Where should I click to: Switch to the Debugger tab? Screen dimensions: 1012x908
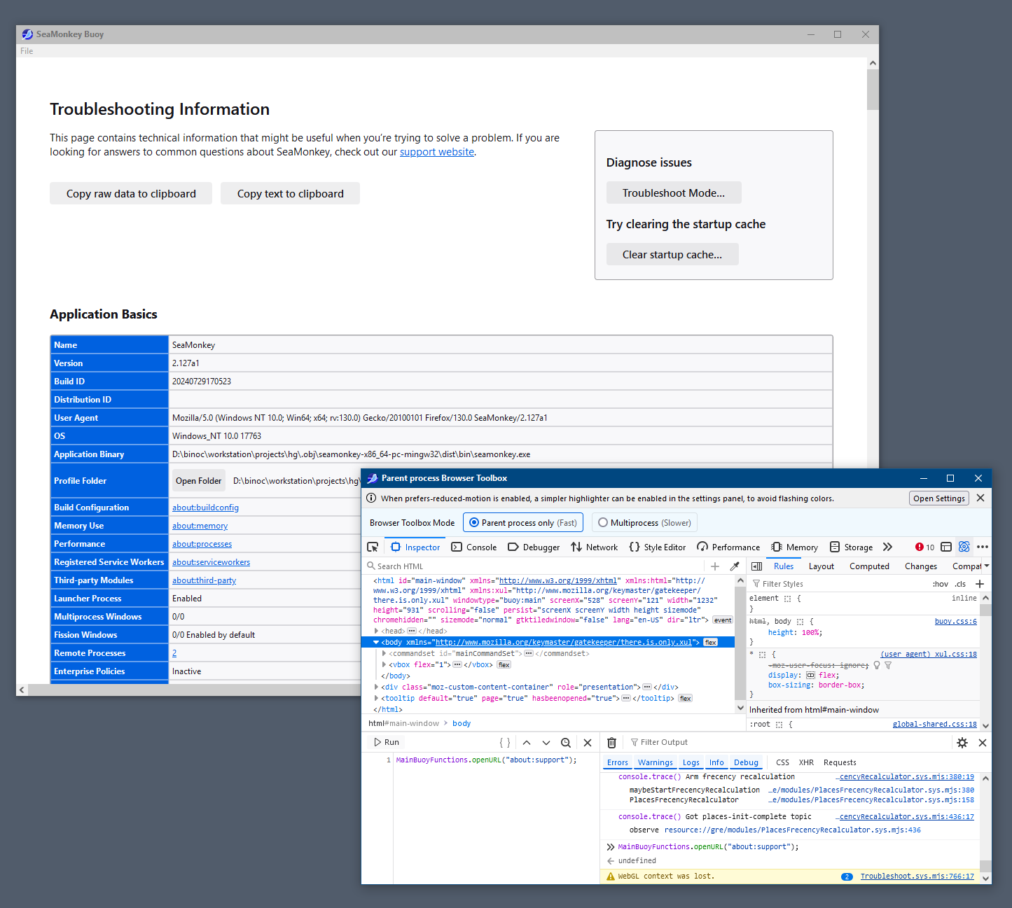pos(534,547)
